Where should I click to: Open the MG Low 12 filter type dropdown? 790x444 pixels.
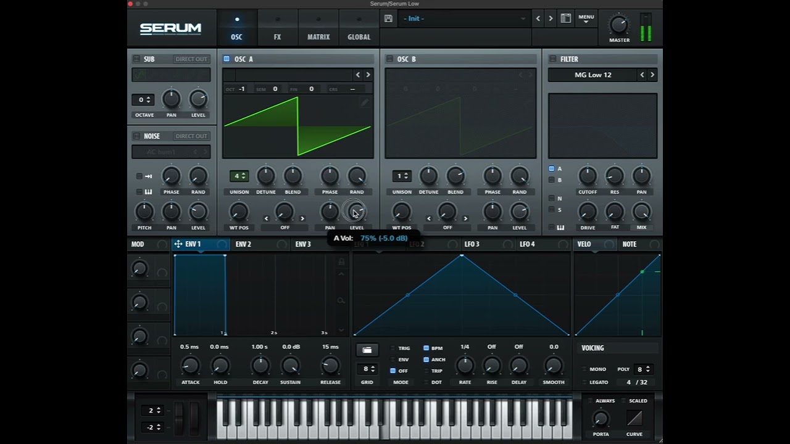pos(592,75)
